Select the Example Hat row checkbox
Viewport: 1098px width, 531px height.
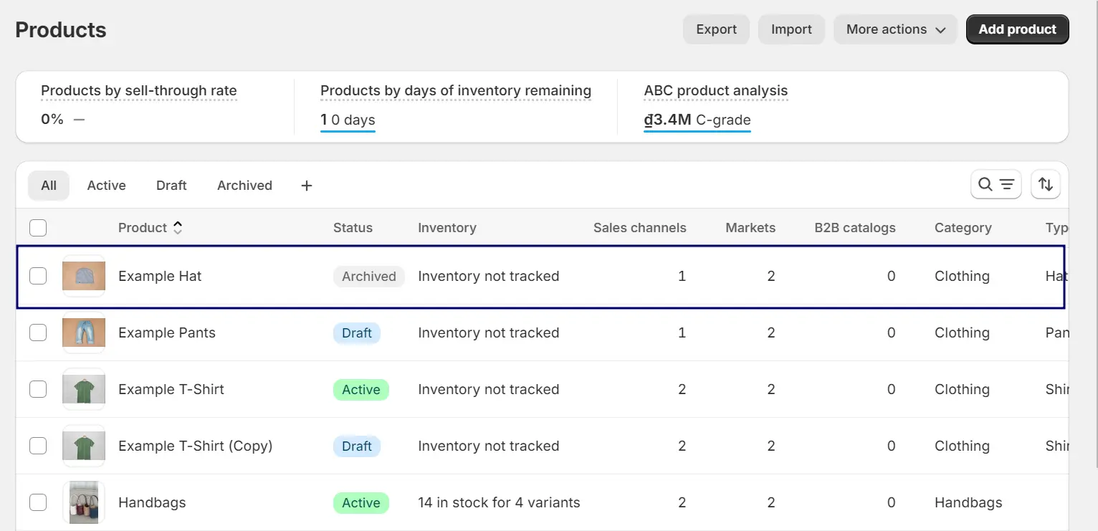(38, 276)
